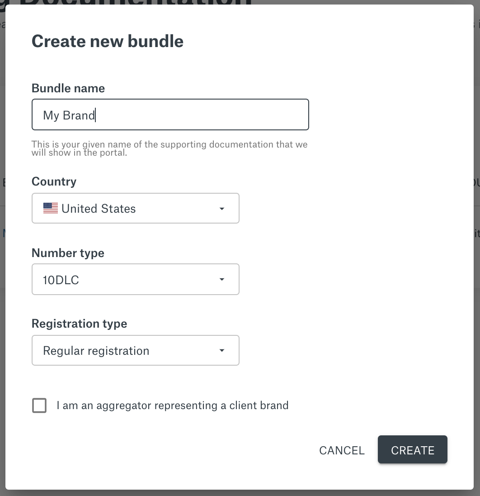Image resolution: width=480 pixels, height=496 pixels.
Task: Click the "Create new bundle" dialog heading
Action: coord(108,41)
